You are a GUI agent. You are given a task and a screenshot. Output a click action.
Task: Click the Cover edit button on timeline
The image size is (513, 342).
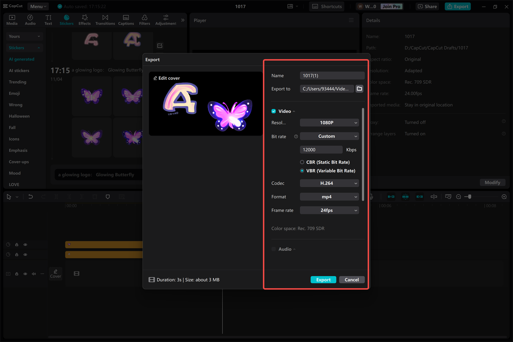point(56,273)
